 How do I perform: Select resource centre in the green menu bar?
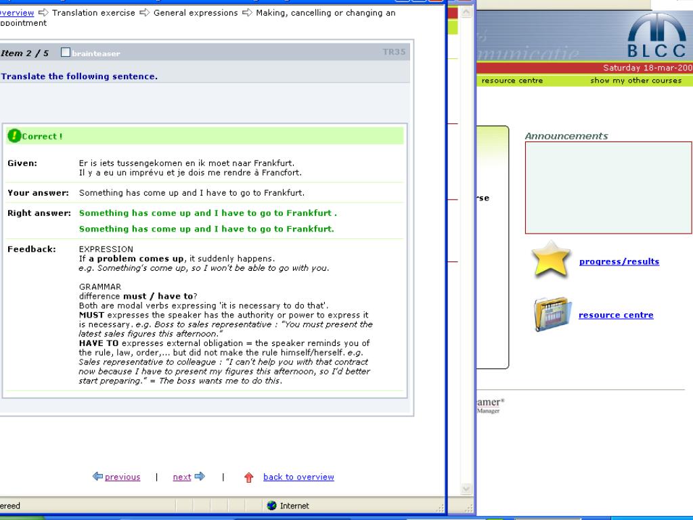click(x=512, y=81)
